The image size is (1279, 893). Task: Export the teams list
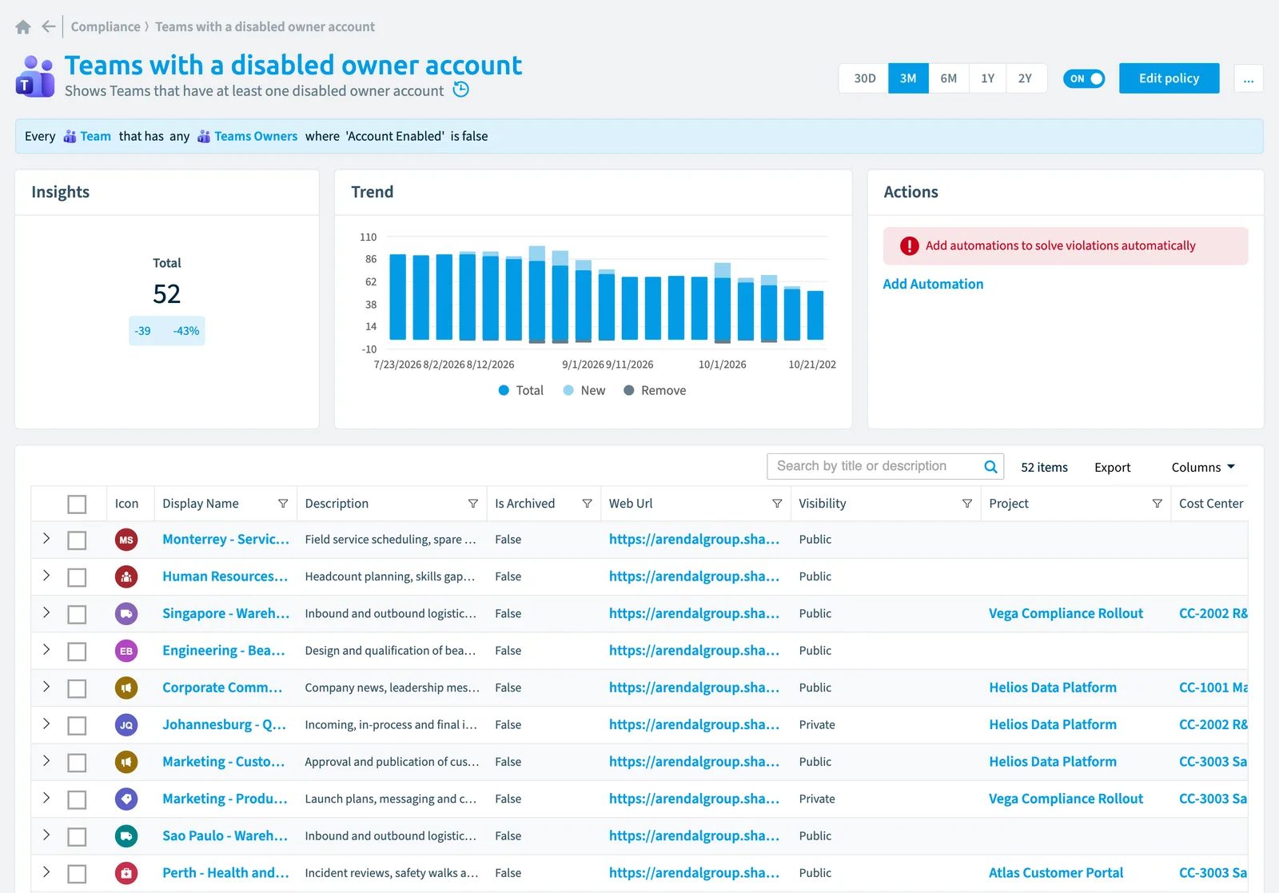click(1112, 468)
